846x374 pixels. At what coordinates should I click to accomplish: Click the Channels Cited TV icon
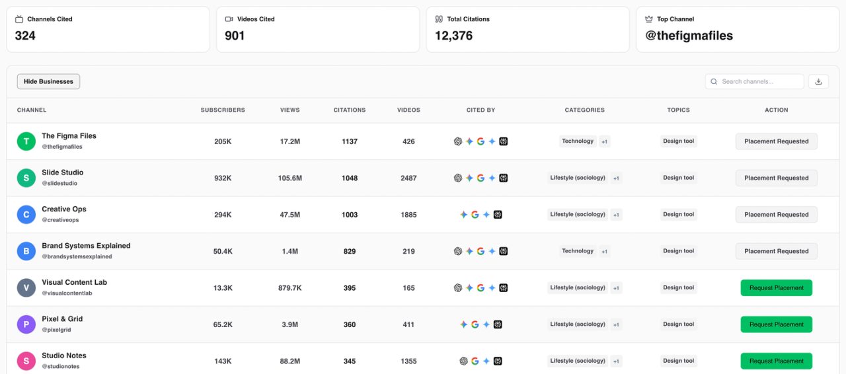pos(19,19)
